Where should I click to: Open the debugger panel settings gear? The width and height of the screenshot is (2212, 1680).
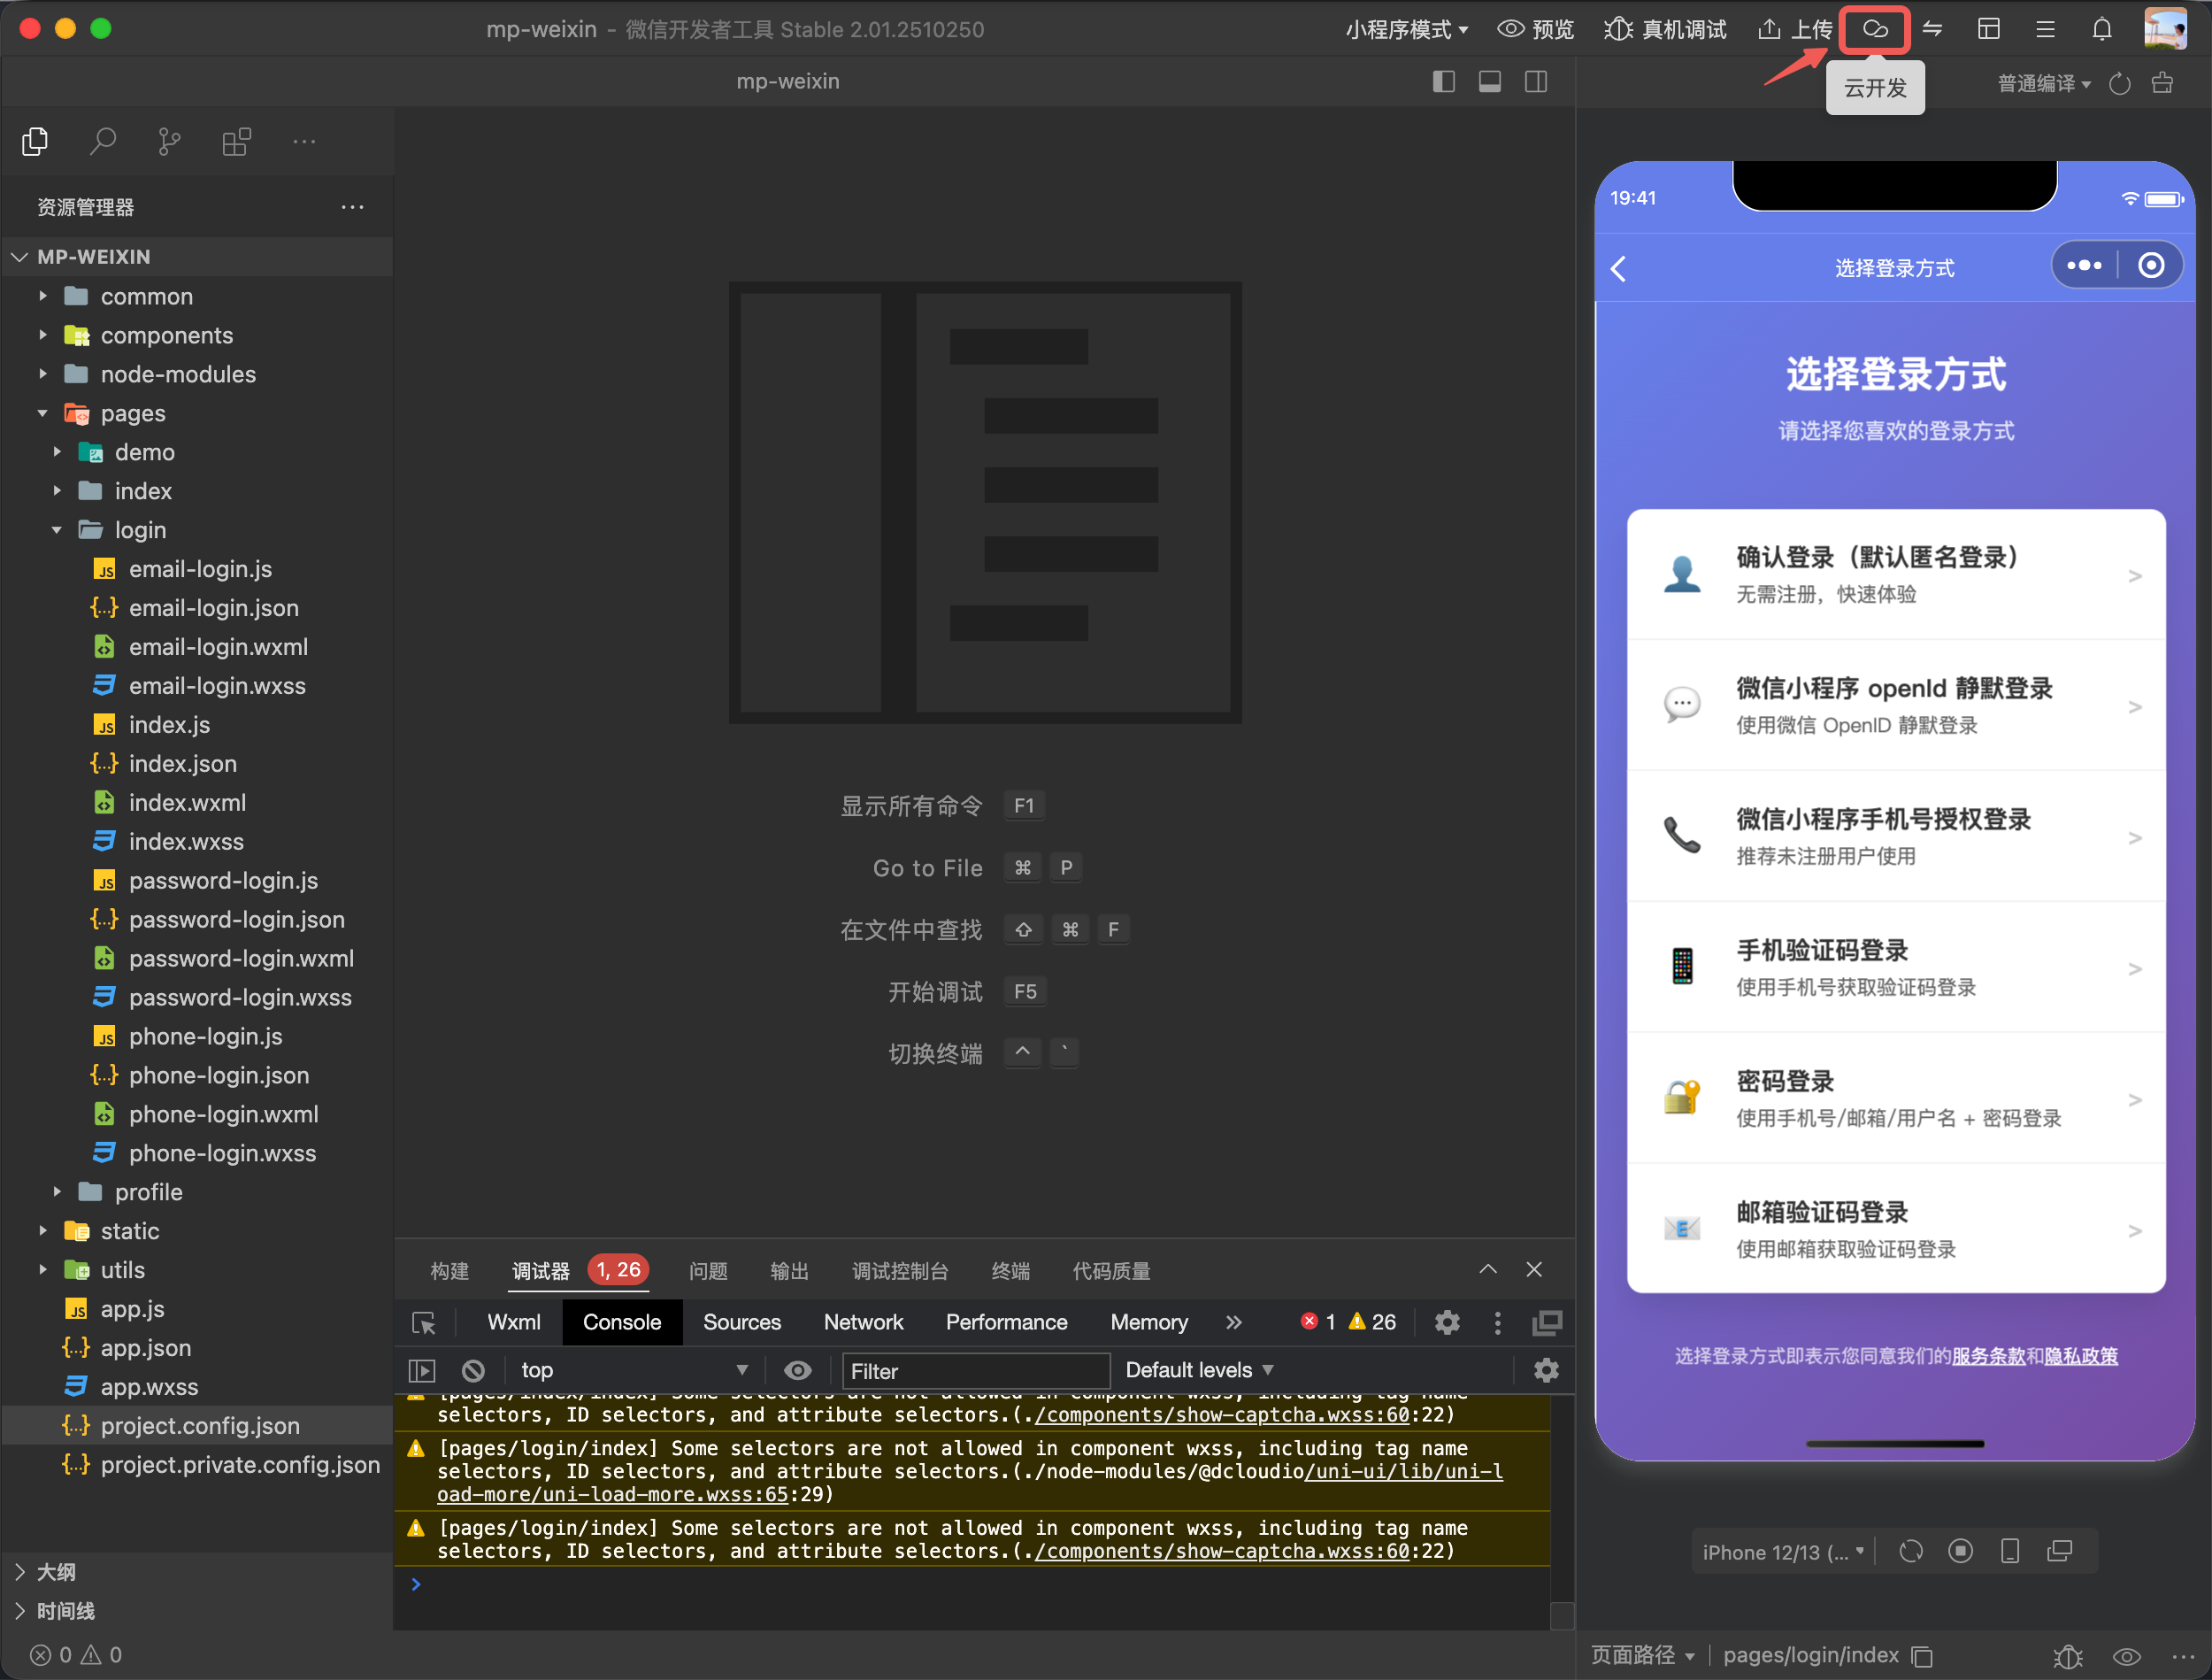(1447, 1322)
